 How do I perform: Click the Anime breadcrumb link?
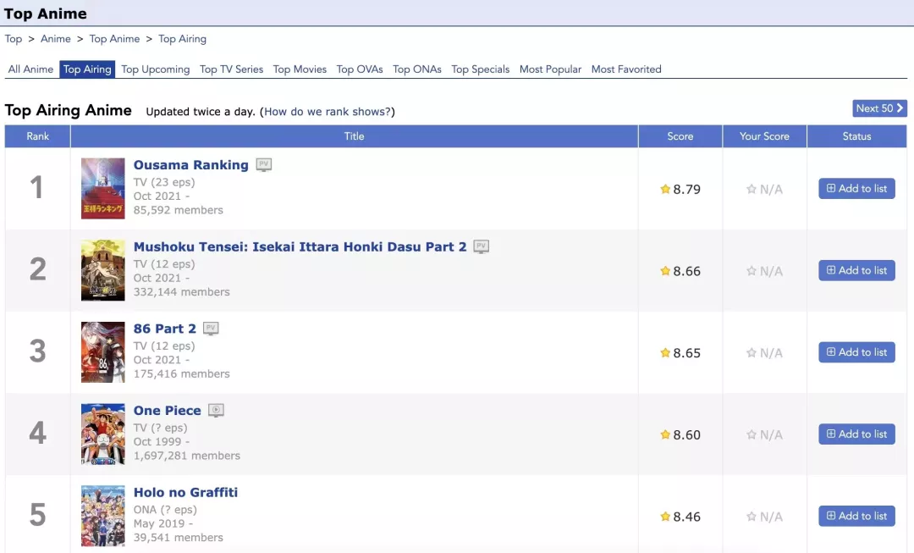pyautogui.click(x=56, y=39)
